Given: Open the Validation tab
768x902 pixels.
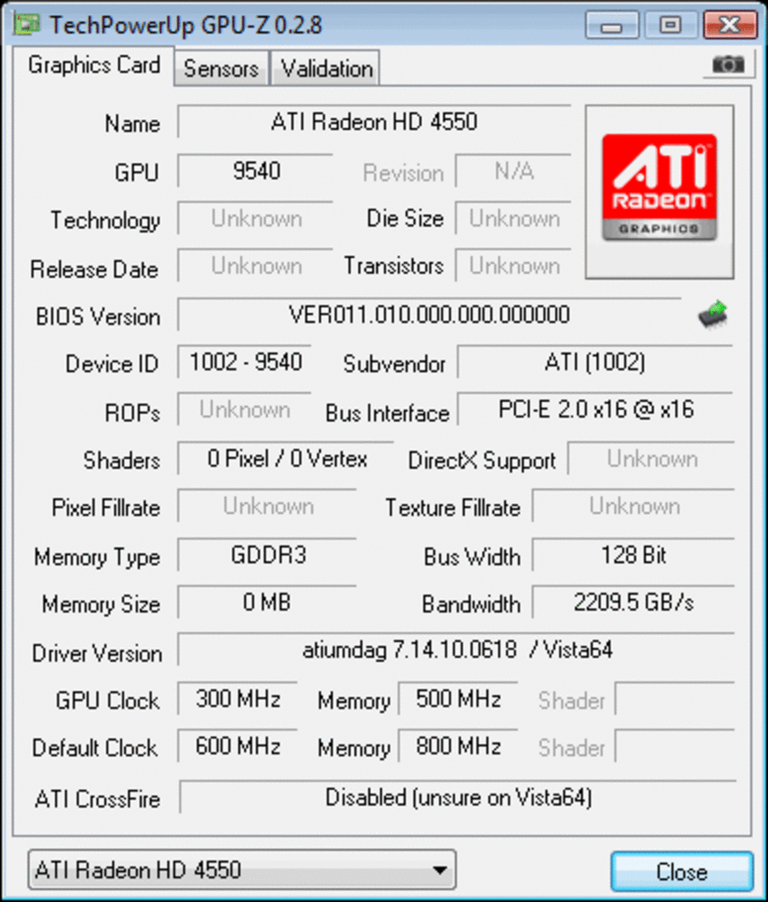Looking at the screenshot, I should point(326,69).
